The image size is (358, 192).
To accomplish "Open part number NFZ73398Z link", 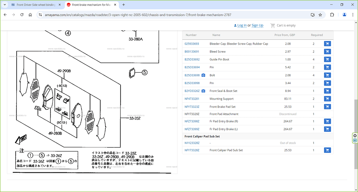I will pos(192,121).
